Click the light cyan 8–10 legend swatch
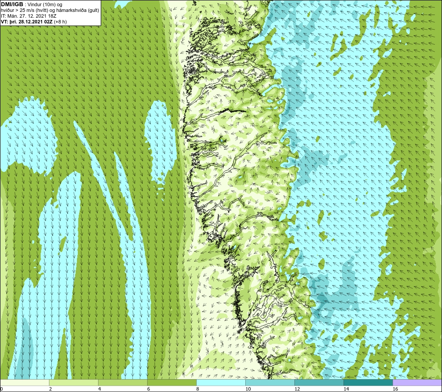Image resolution: width=442 pixels, height=392 pixels. coord(221,383)
